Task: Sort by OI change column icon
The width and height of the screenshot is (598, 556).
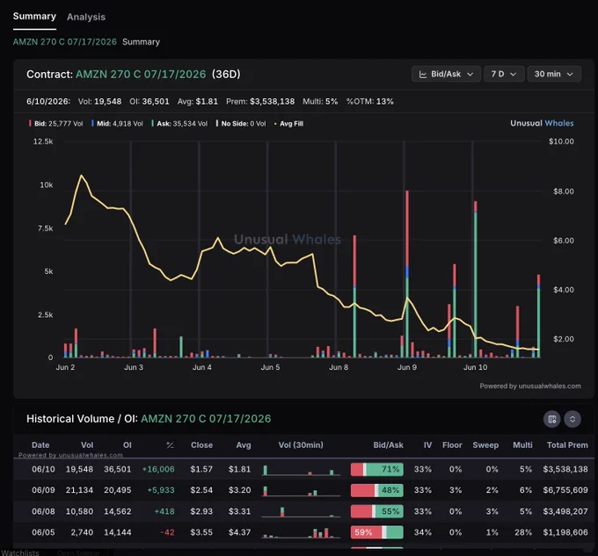Action: pos(170,444)
